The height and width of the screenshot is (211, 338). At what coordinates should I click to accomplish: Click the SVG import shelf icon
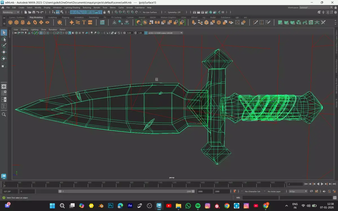click(x=90, y=23)
